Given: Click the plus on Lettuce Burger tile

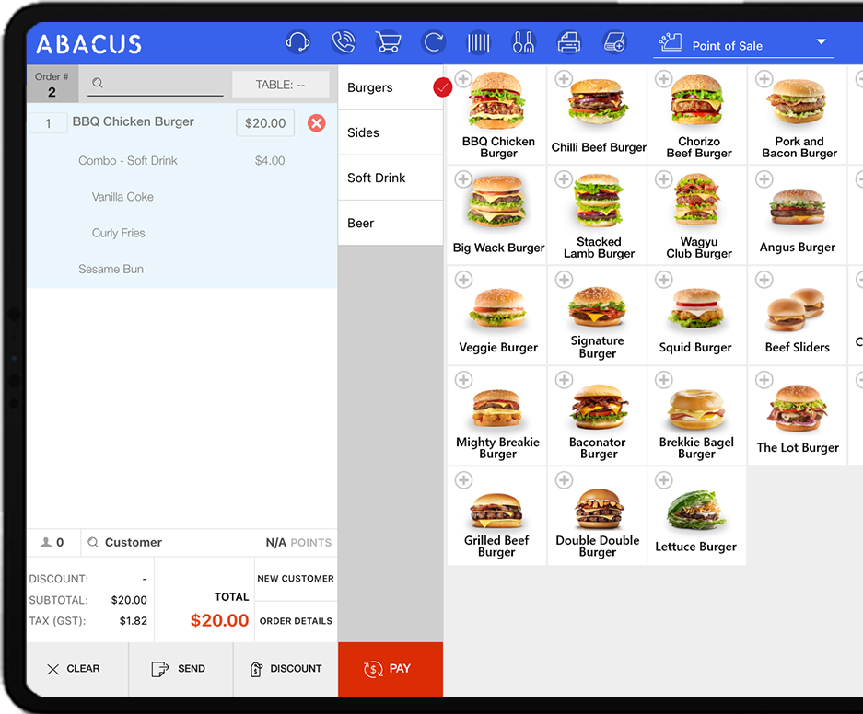Looking at the screenshot, I should click(x=663, y=480).
